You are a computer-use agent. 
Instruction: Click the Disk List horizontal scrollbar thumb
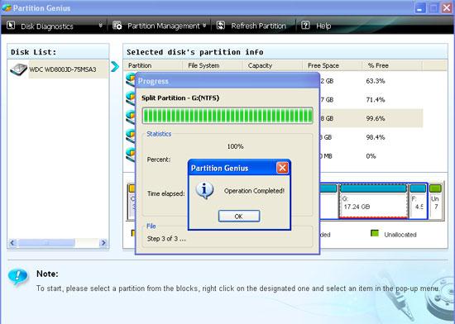[x=46, y=243]
